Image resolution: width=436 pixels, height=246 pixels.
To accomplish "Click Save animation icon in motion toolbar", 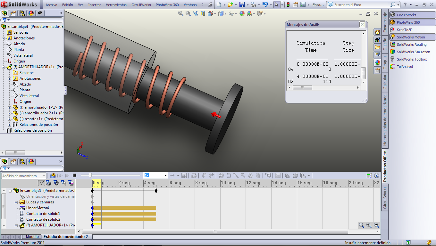I will point(184,176).
